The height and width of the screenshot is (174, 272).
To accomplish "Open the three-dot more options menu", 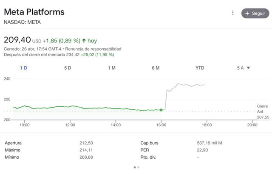I will pyautogui.click(x=233, y=13).
